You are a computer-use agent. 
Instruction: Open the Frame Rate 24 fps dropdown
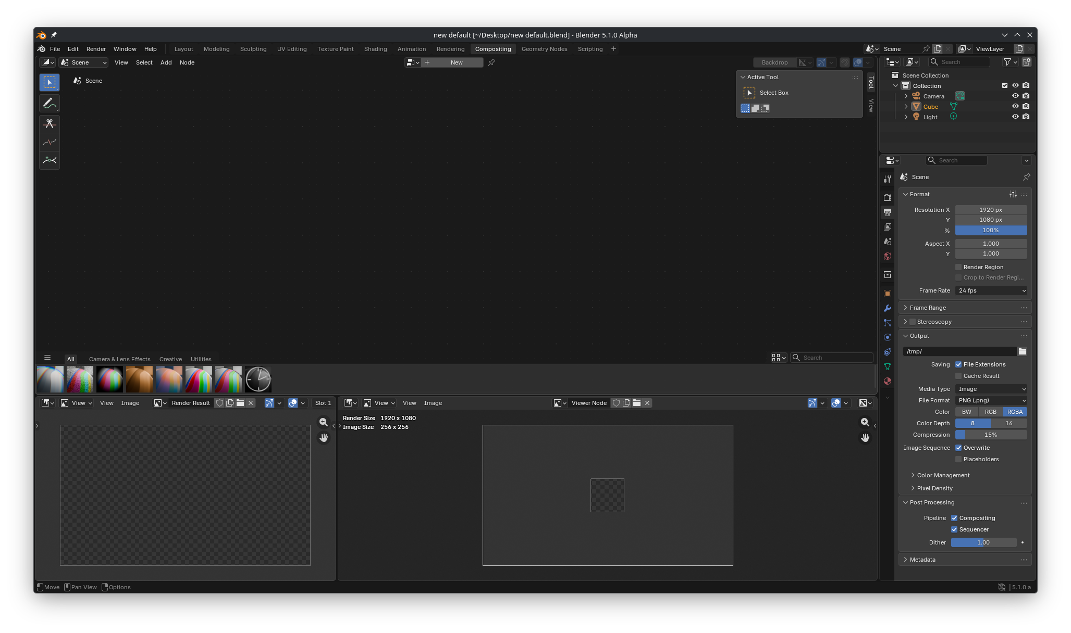tap(991, 290)
